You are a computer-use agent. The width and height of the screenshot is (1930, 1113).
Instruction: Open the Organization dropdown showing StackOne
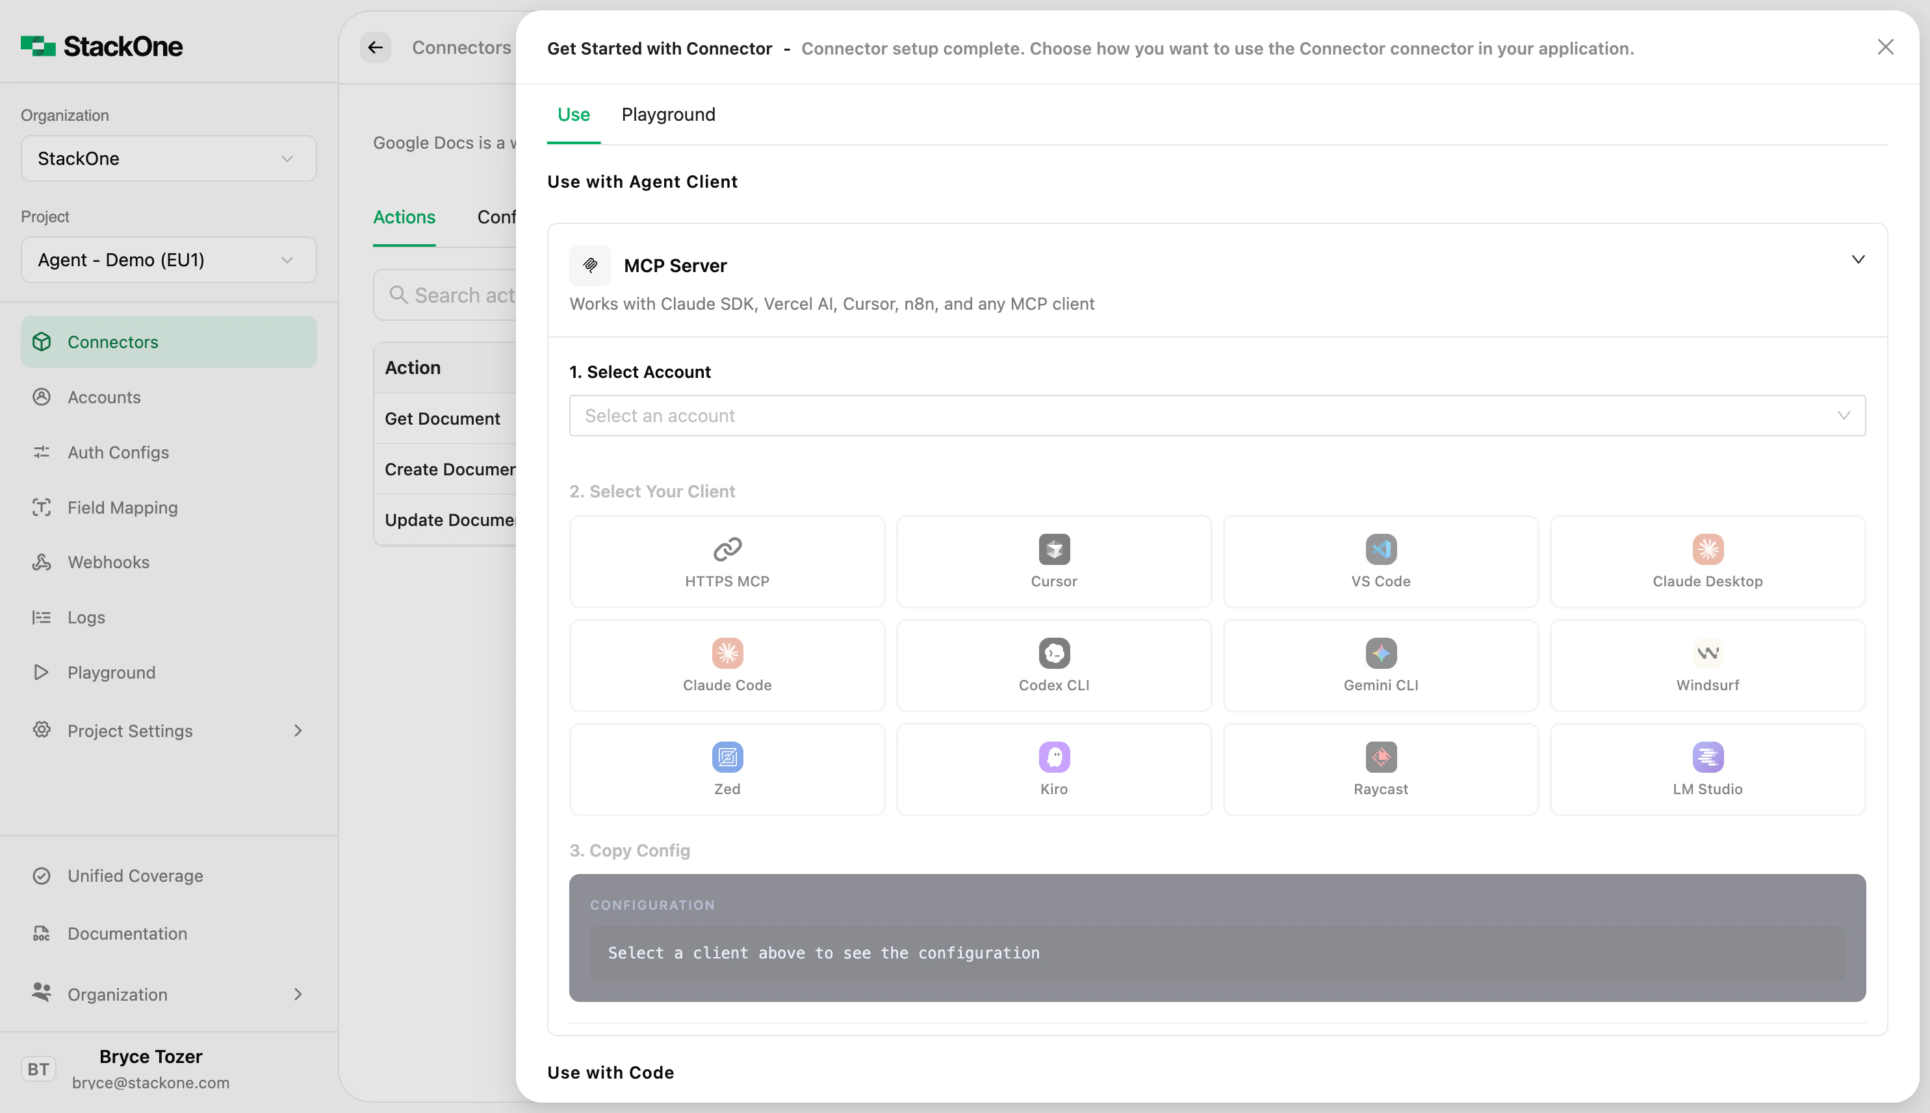168,158
